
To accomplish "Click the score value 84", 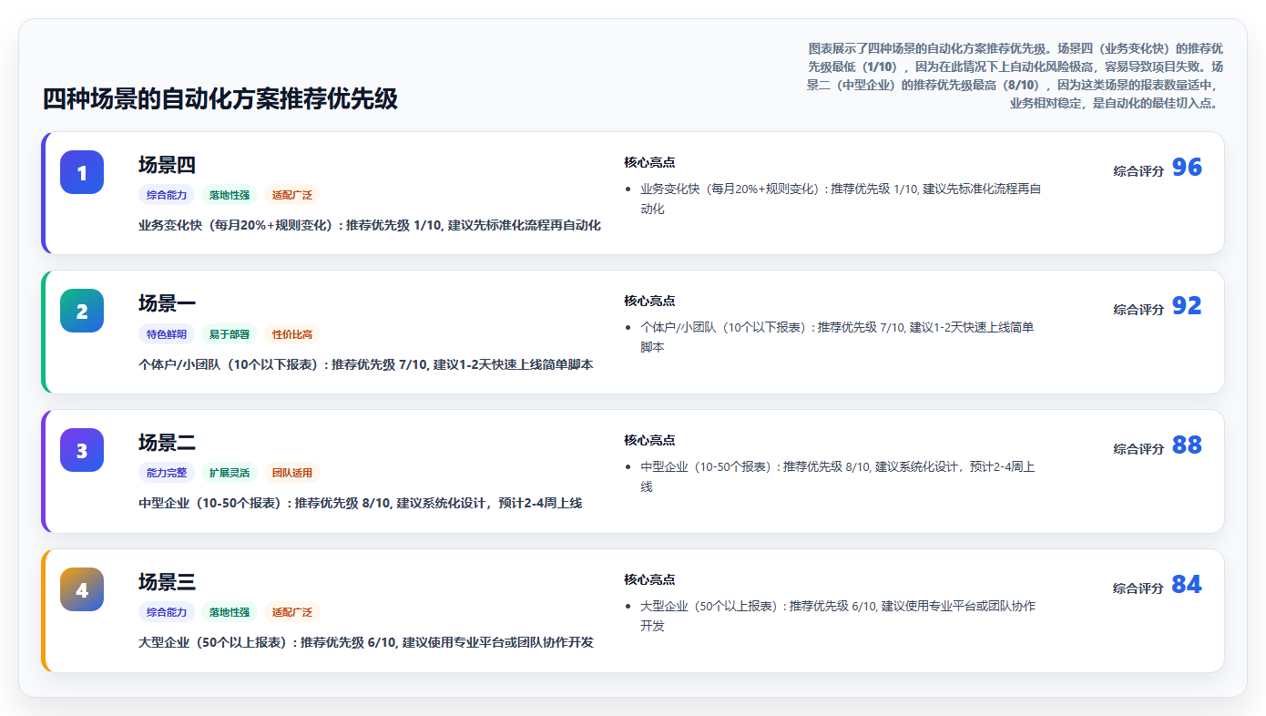I will (x=1187, y=585).
